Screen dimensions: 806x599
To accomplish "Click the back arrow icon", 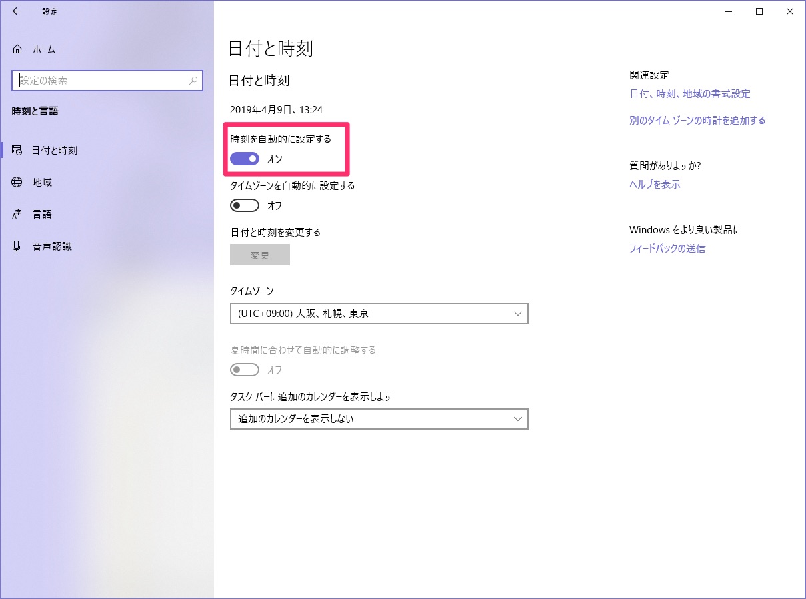I will (17, 11).
